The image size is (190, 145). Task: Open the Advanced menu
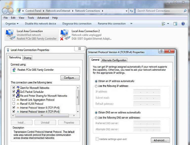click(43, 18)
